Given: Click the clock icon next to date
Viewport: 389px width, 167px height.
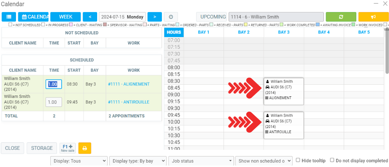Looking at the screenshot, I should pos(171,17).
